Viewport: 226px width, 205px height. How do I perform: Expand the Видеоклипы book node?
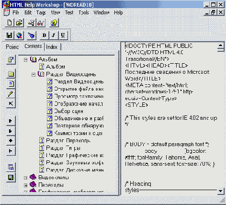tap(25, 178)
